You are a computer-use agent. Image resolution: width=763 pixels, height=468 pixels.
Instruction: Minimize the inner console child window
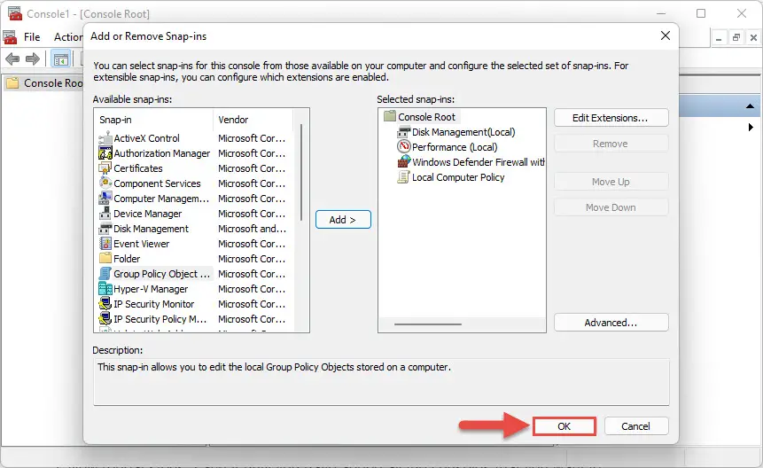(x=719, y=37)
